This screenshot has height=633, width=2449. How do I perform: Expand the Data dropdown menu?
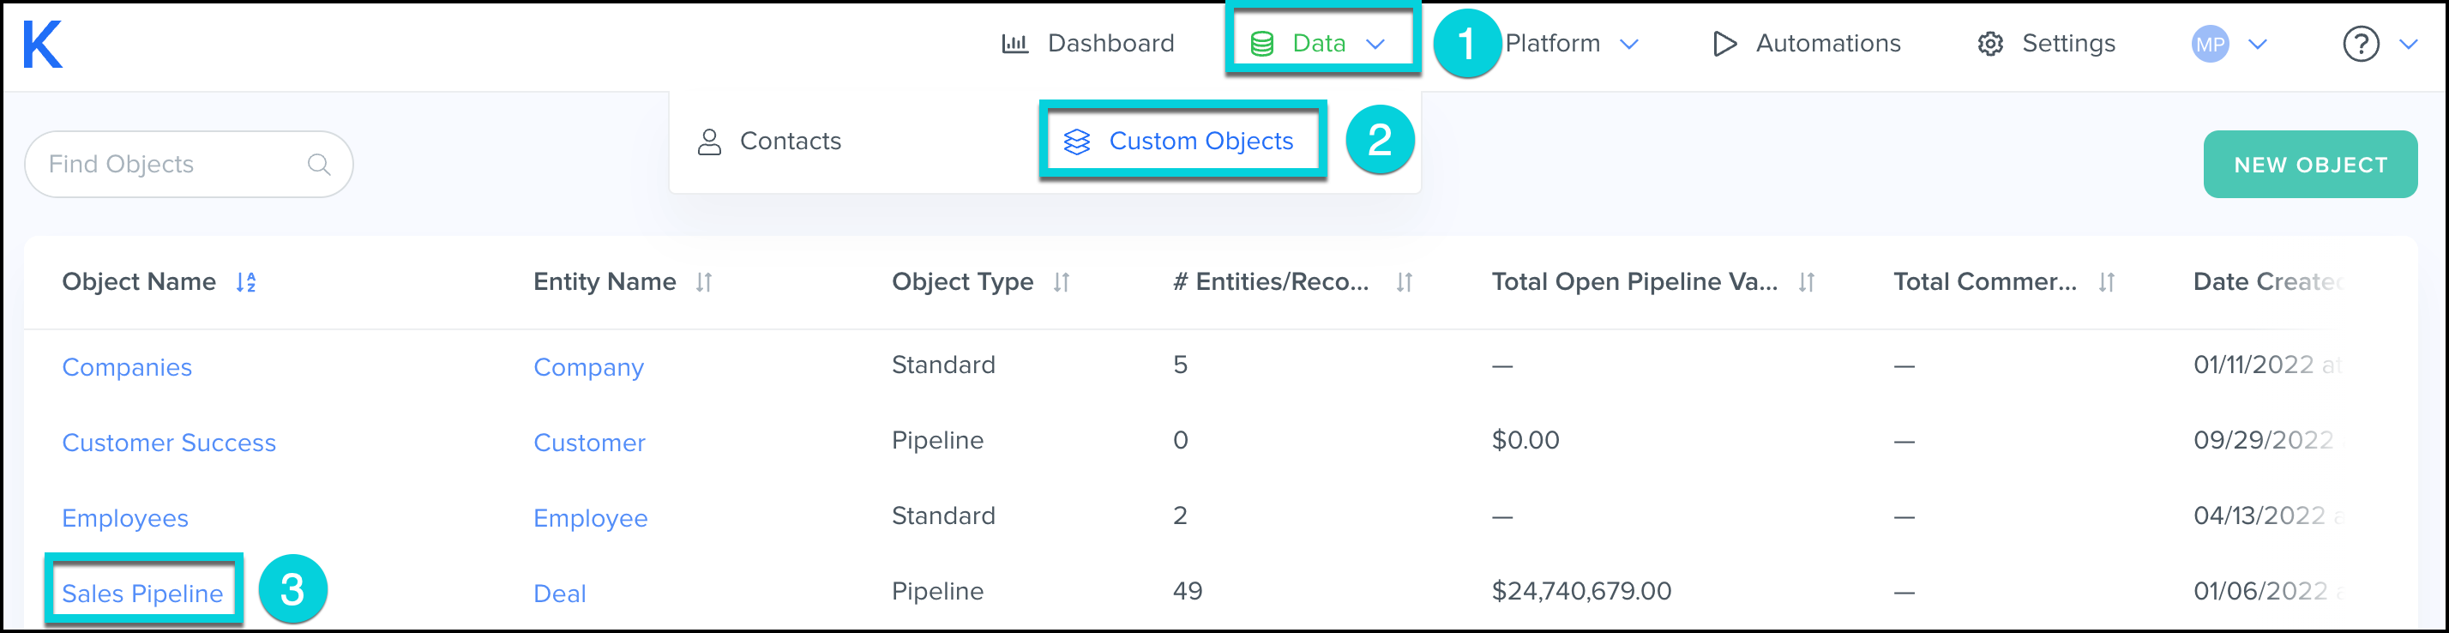[x=1320, y=44]
